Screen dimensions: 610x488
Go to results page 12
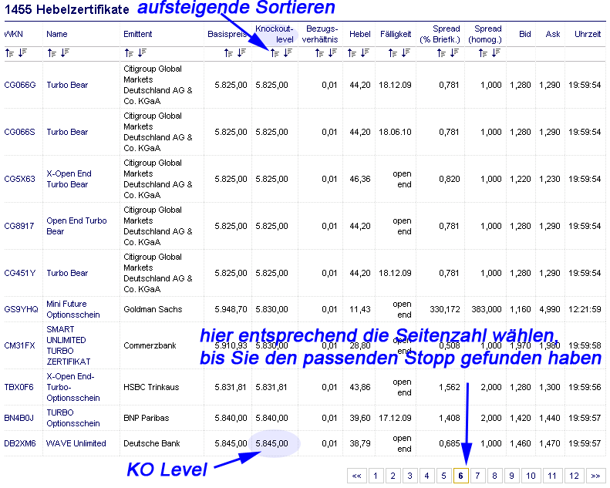573,476
